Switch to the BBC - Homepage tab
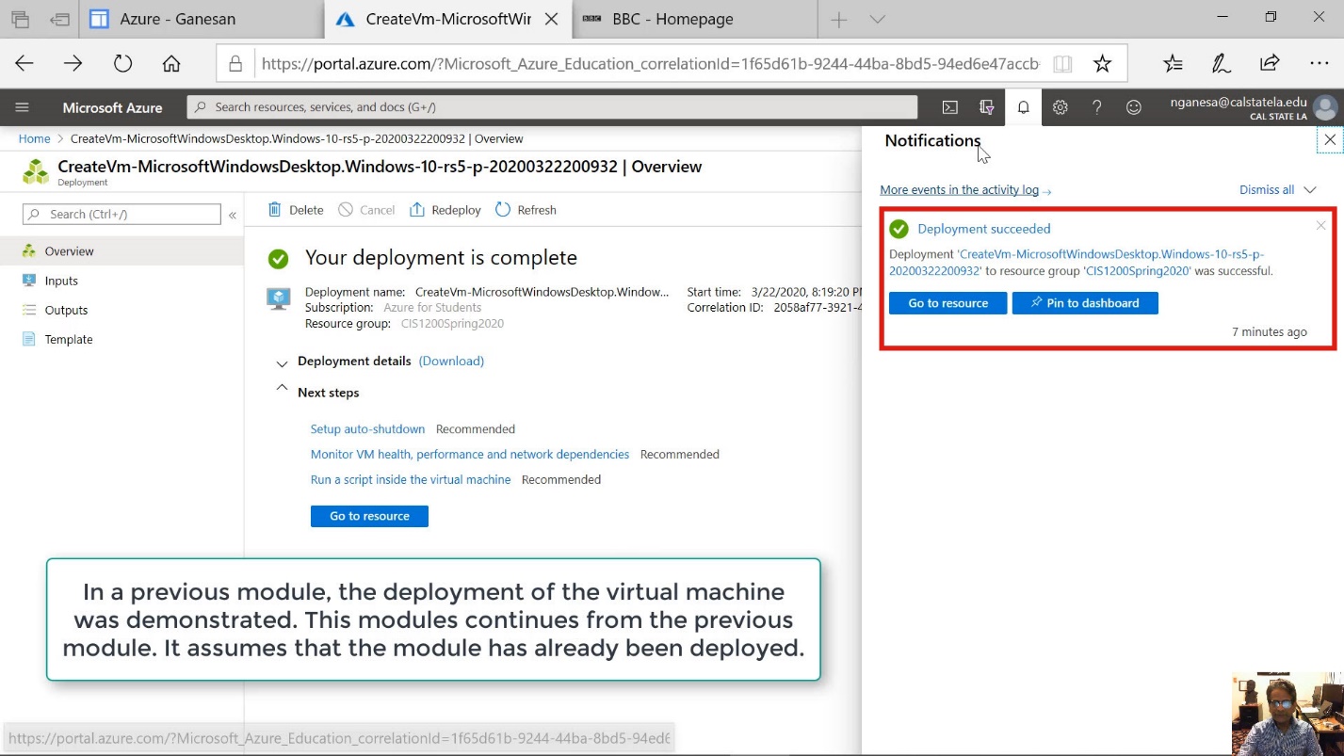 click(672, 19)
